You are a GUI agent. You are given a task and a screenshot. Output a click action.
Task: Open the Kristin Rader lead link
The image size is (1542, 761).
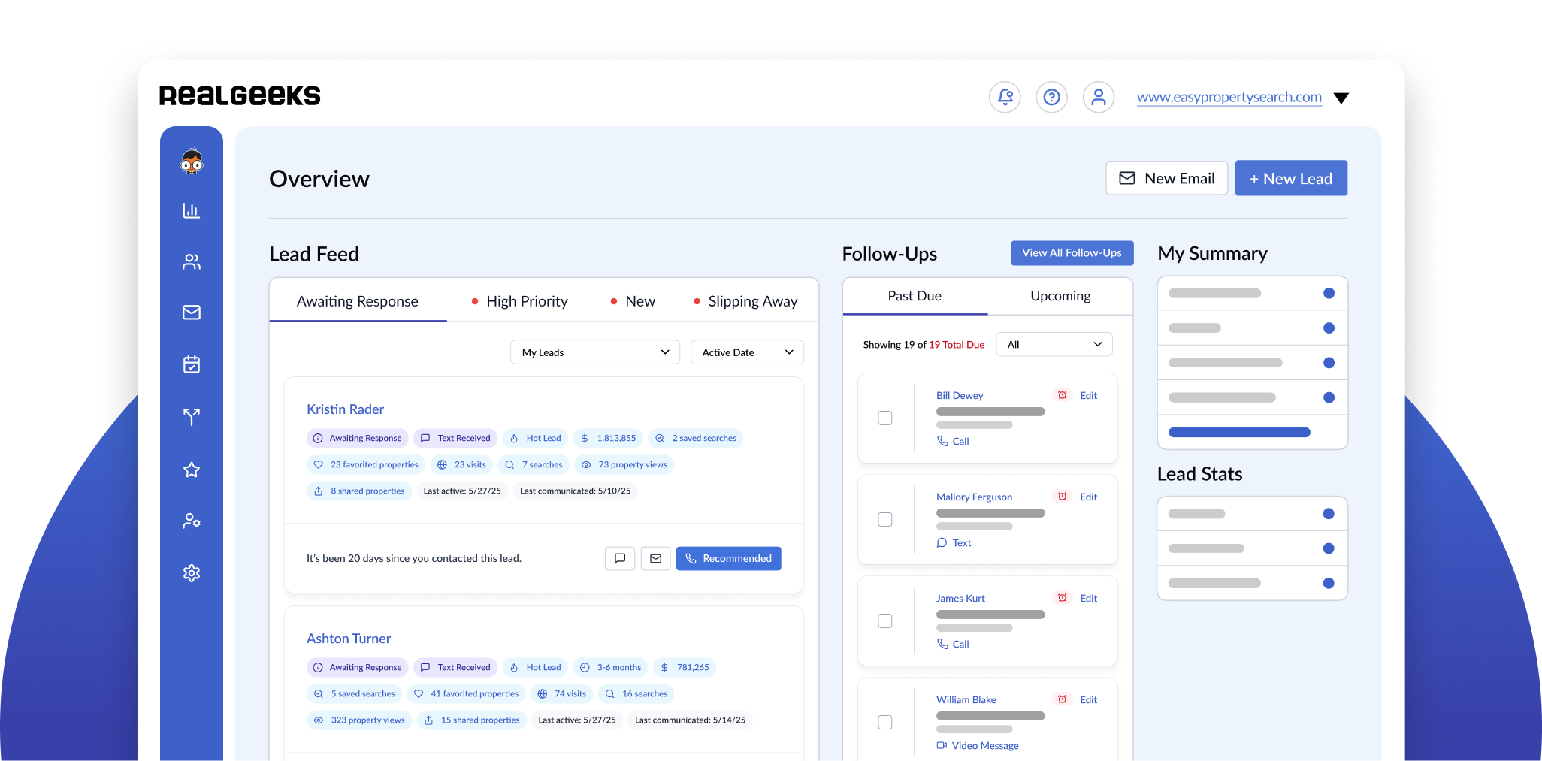pyautogui.click(x=345, y=409)
